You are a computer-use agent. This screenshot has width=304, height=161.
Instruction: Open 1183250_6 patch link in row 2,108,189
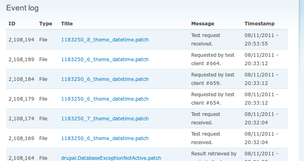[x=105, y=60]
